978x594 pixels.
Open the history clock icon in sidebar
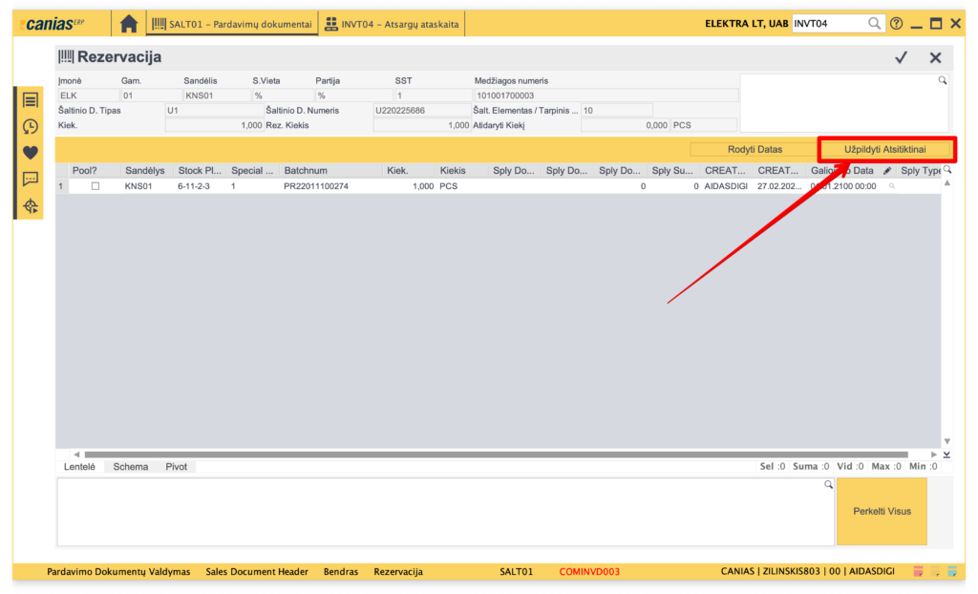pyautogui.click(x=31, y=126)
